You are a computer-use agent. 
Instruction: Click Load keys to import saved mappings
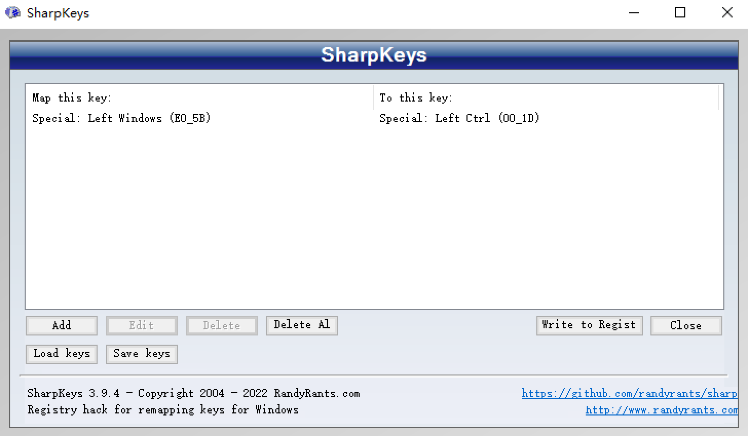tap(61, 354)
